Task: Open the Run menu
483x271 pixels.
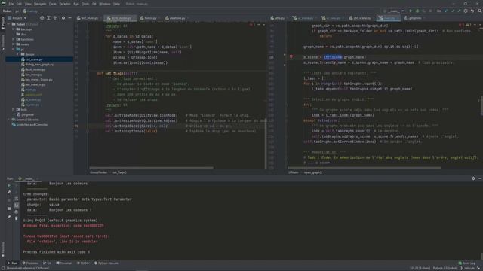Action: (76, 4)
